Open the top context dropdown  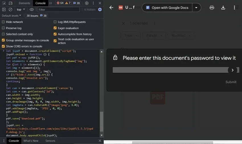click(21, 10)
